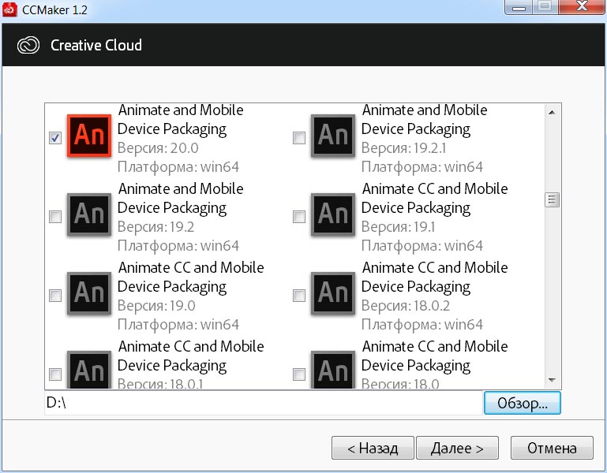Image resolution: width=607 pixels, height=473 pixels.
Task: Check the Animate CC version 18.0.1 checkbox
Action: click(x=55, y=374)
